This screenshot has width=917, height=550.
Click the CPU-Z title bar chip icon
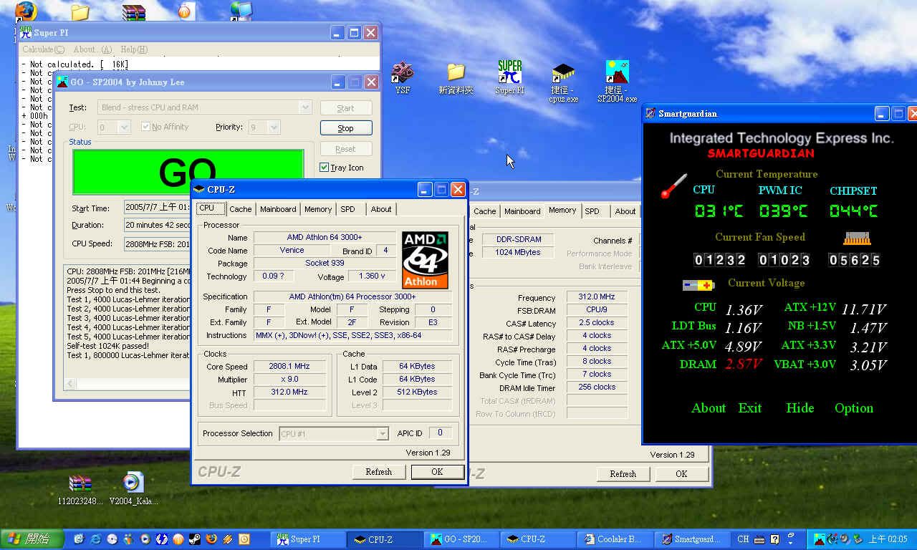click(x=199, y=189)
